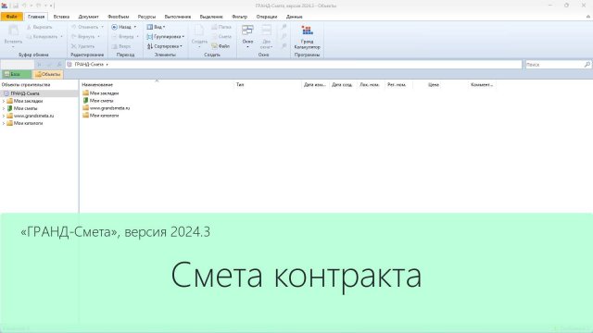Switch to the Фильтр ribbon tab
Viewport: 593px width, 333px height.
239,17
